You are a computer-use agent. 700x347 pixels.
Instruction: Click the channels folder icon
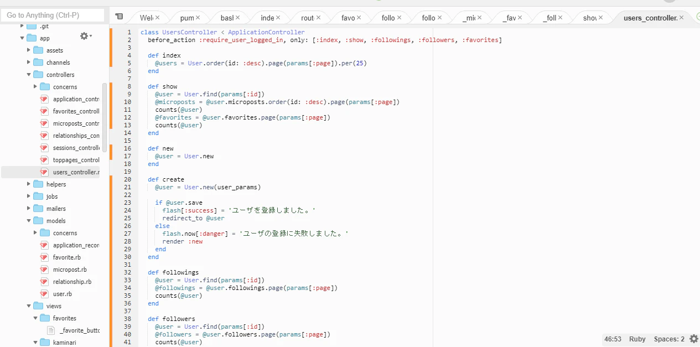[38, 63]
